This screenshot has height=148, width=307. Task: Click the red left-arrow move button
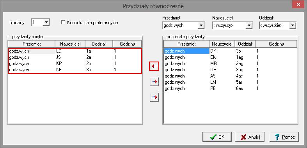[x=154, y=66]
